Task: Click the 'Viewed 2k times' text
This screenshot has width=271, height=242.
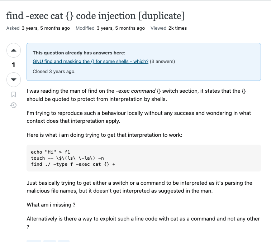Action: pyautogui.click(x=168, y=28)
